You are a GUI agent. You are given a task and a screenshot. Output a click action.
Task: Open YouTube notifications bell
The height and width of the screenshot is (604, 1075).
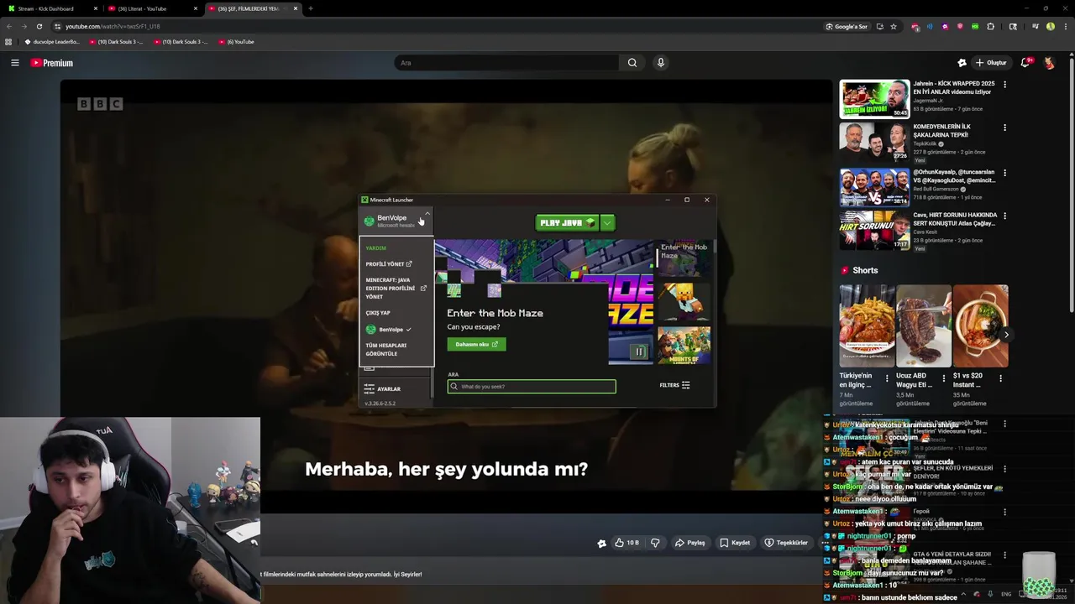[1025, 63]
